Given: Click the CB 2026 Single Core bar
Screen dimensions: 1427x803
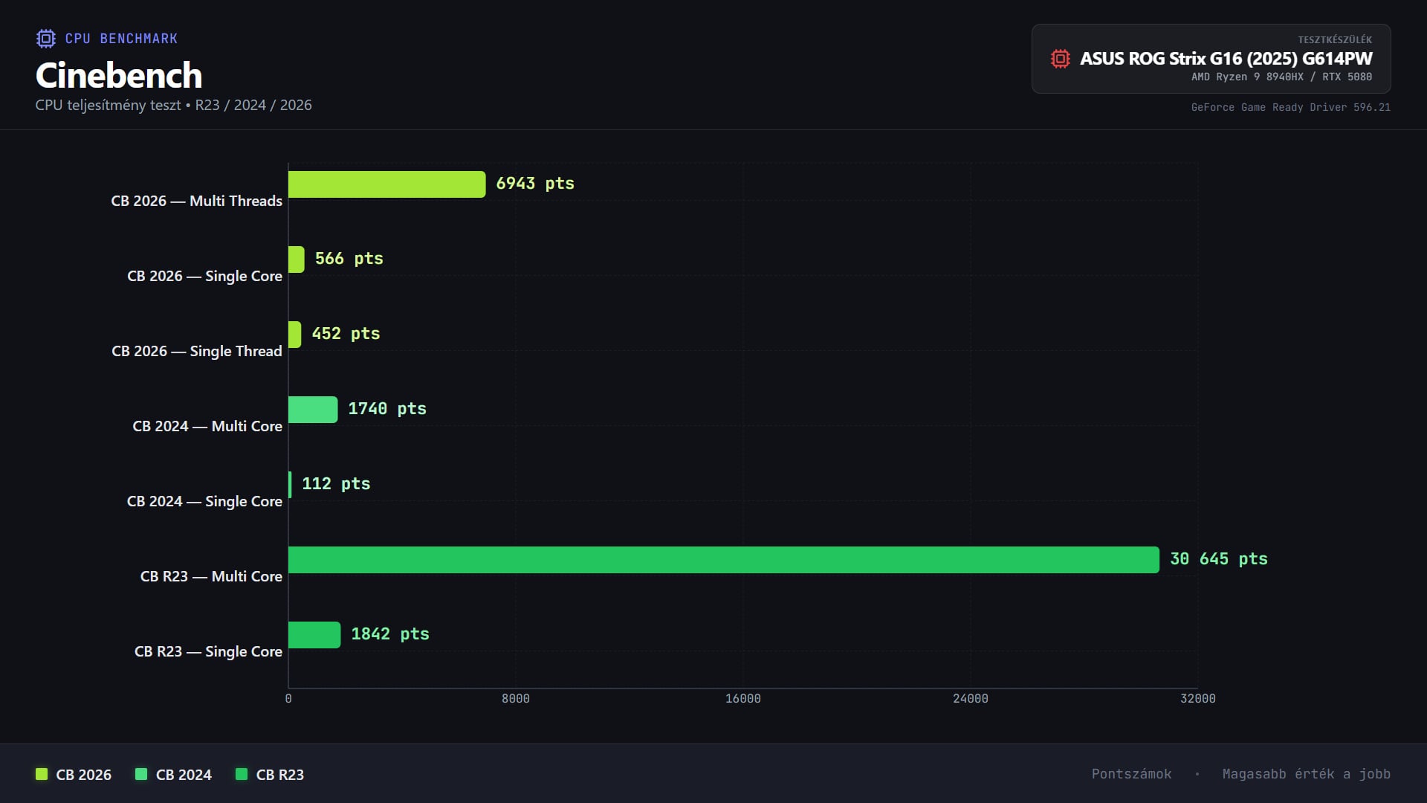Looking at the screenshot, I should click(x=296, y=259).
